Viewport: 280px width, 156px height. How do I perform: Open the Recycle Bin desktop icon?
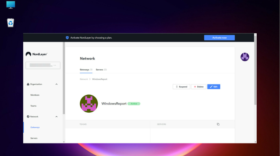pyautogui.click(x=11, y=22)
